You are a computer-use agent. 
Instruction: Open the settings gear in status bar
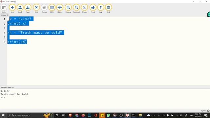(208, 111)
